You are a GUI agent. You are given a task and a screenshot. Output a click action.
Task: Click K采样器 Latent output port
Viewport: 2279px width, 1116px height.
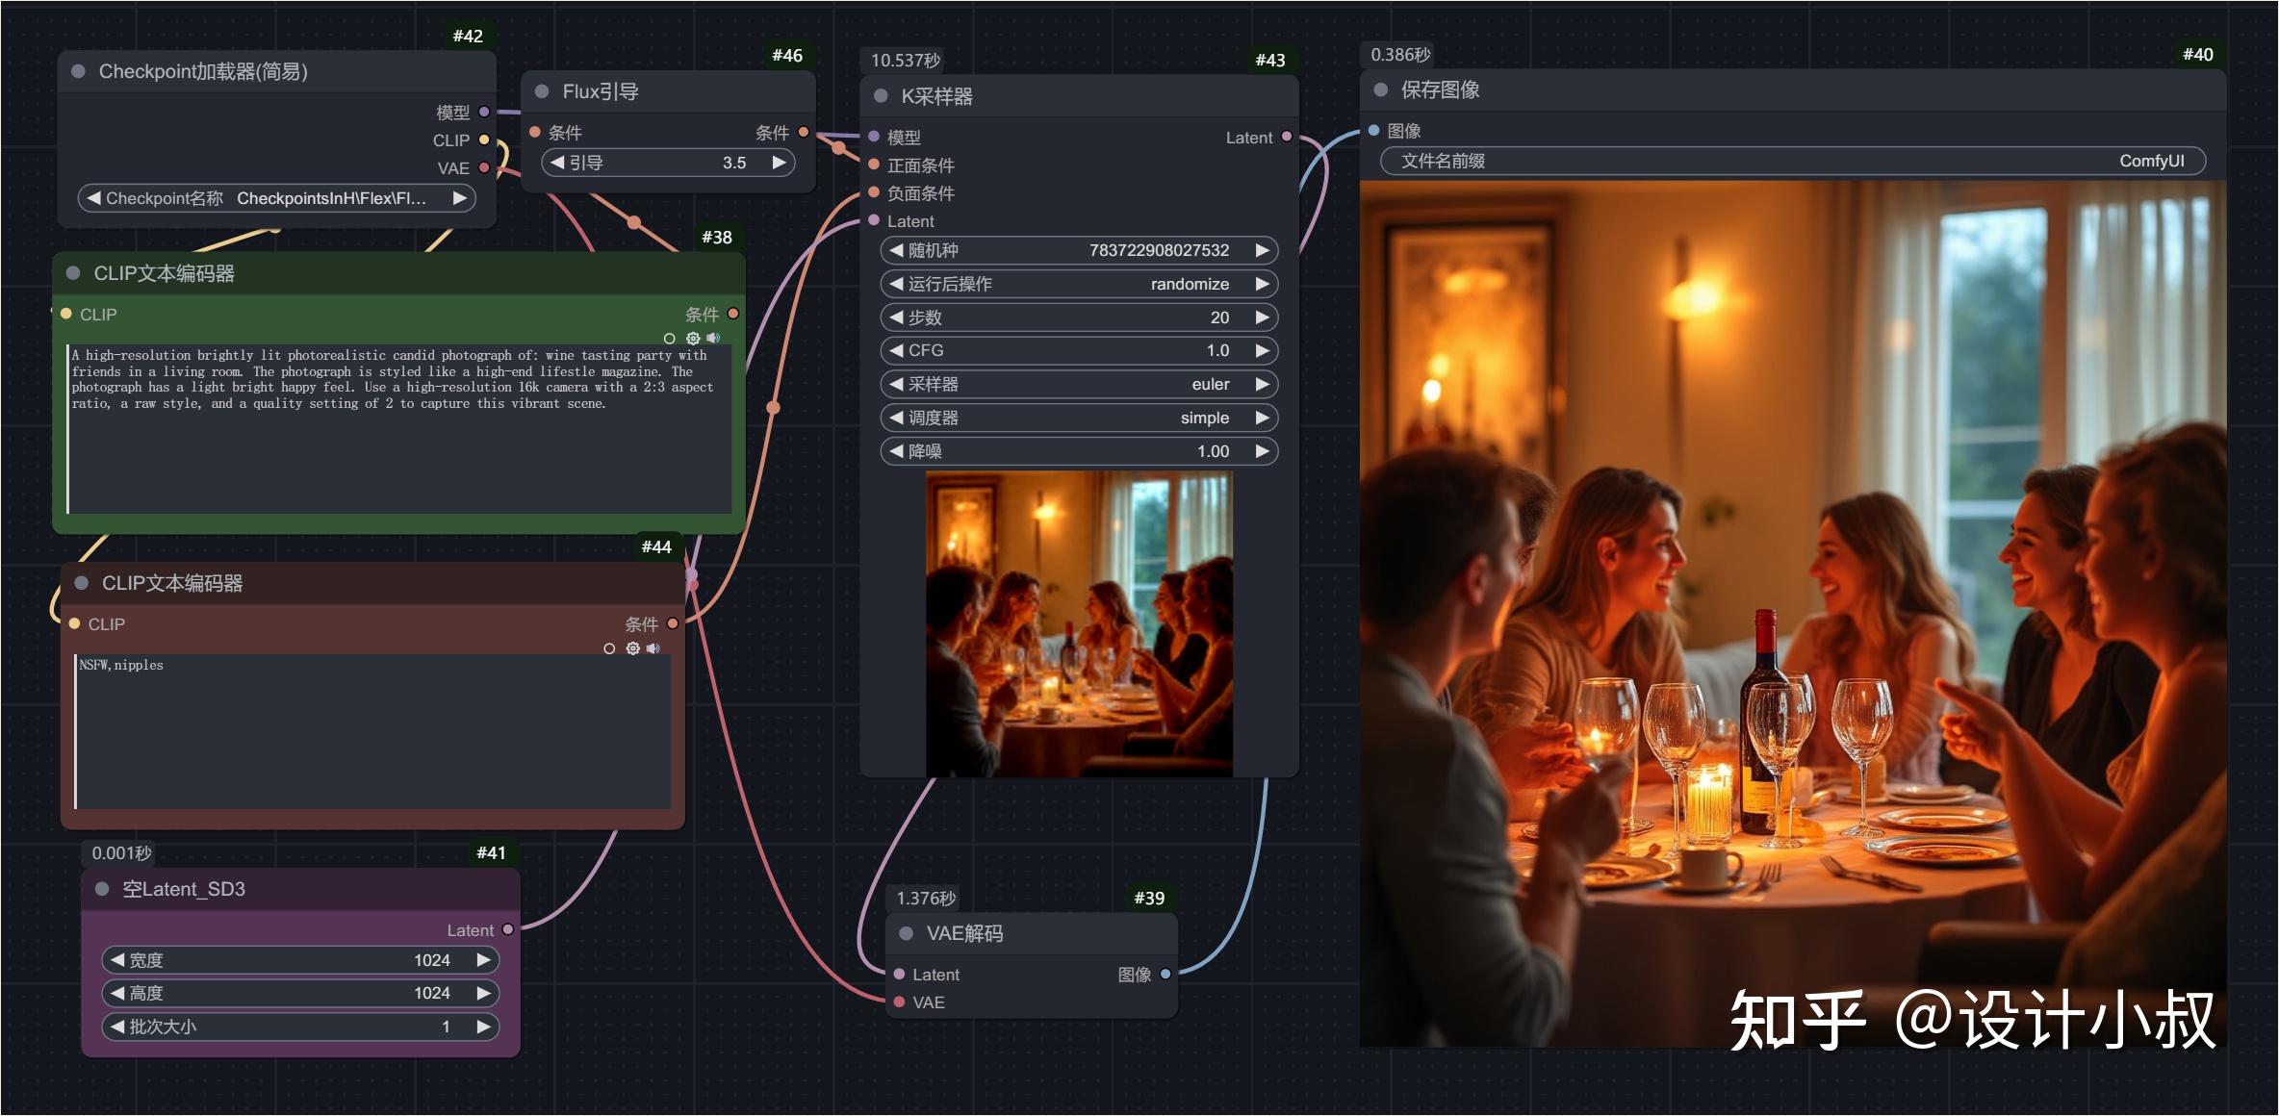(x=1287, y=137)
